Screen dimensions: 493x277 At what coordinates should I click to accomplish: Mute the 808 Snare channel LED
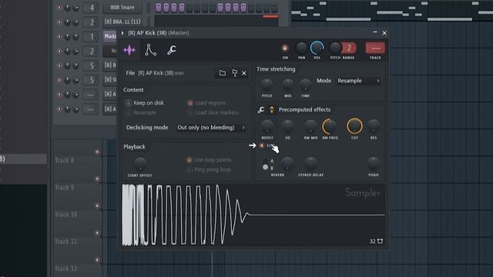click(59, 8)
